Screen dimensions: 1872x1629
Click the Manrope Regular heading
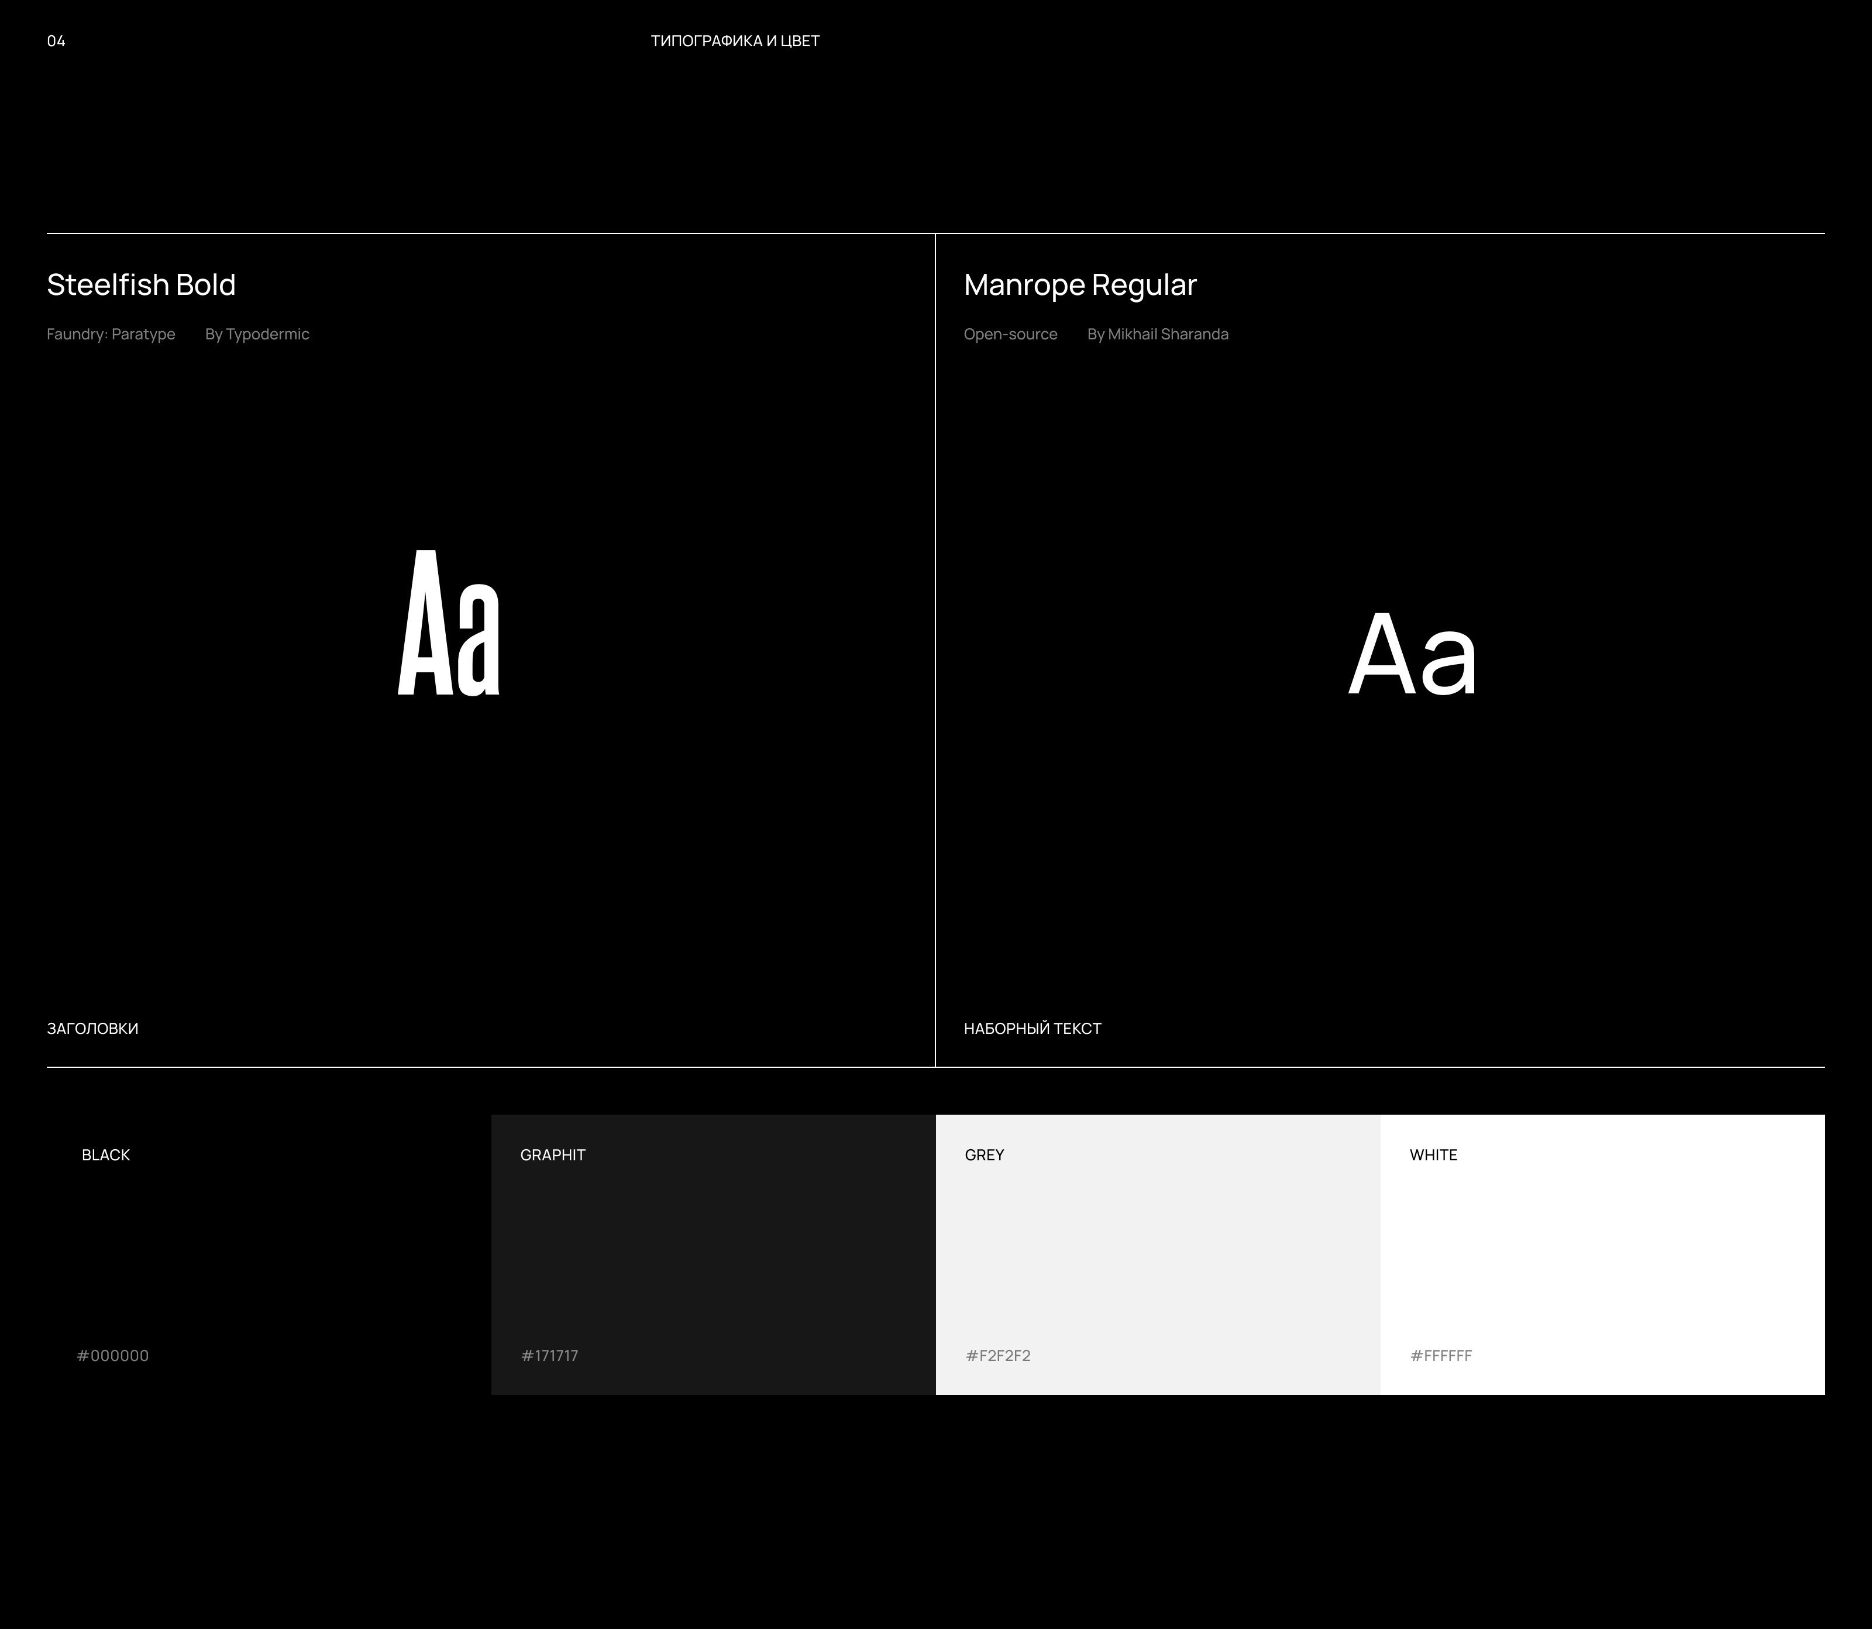pos(1079,284)
